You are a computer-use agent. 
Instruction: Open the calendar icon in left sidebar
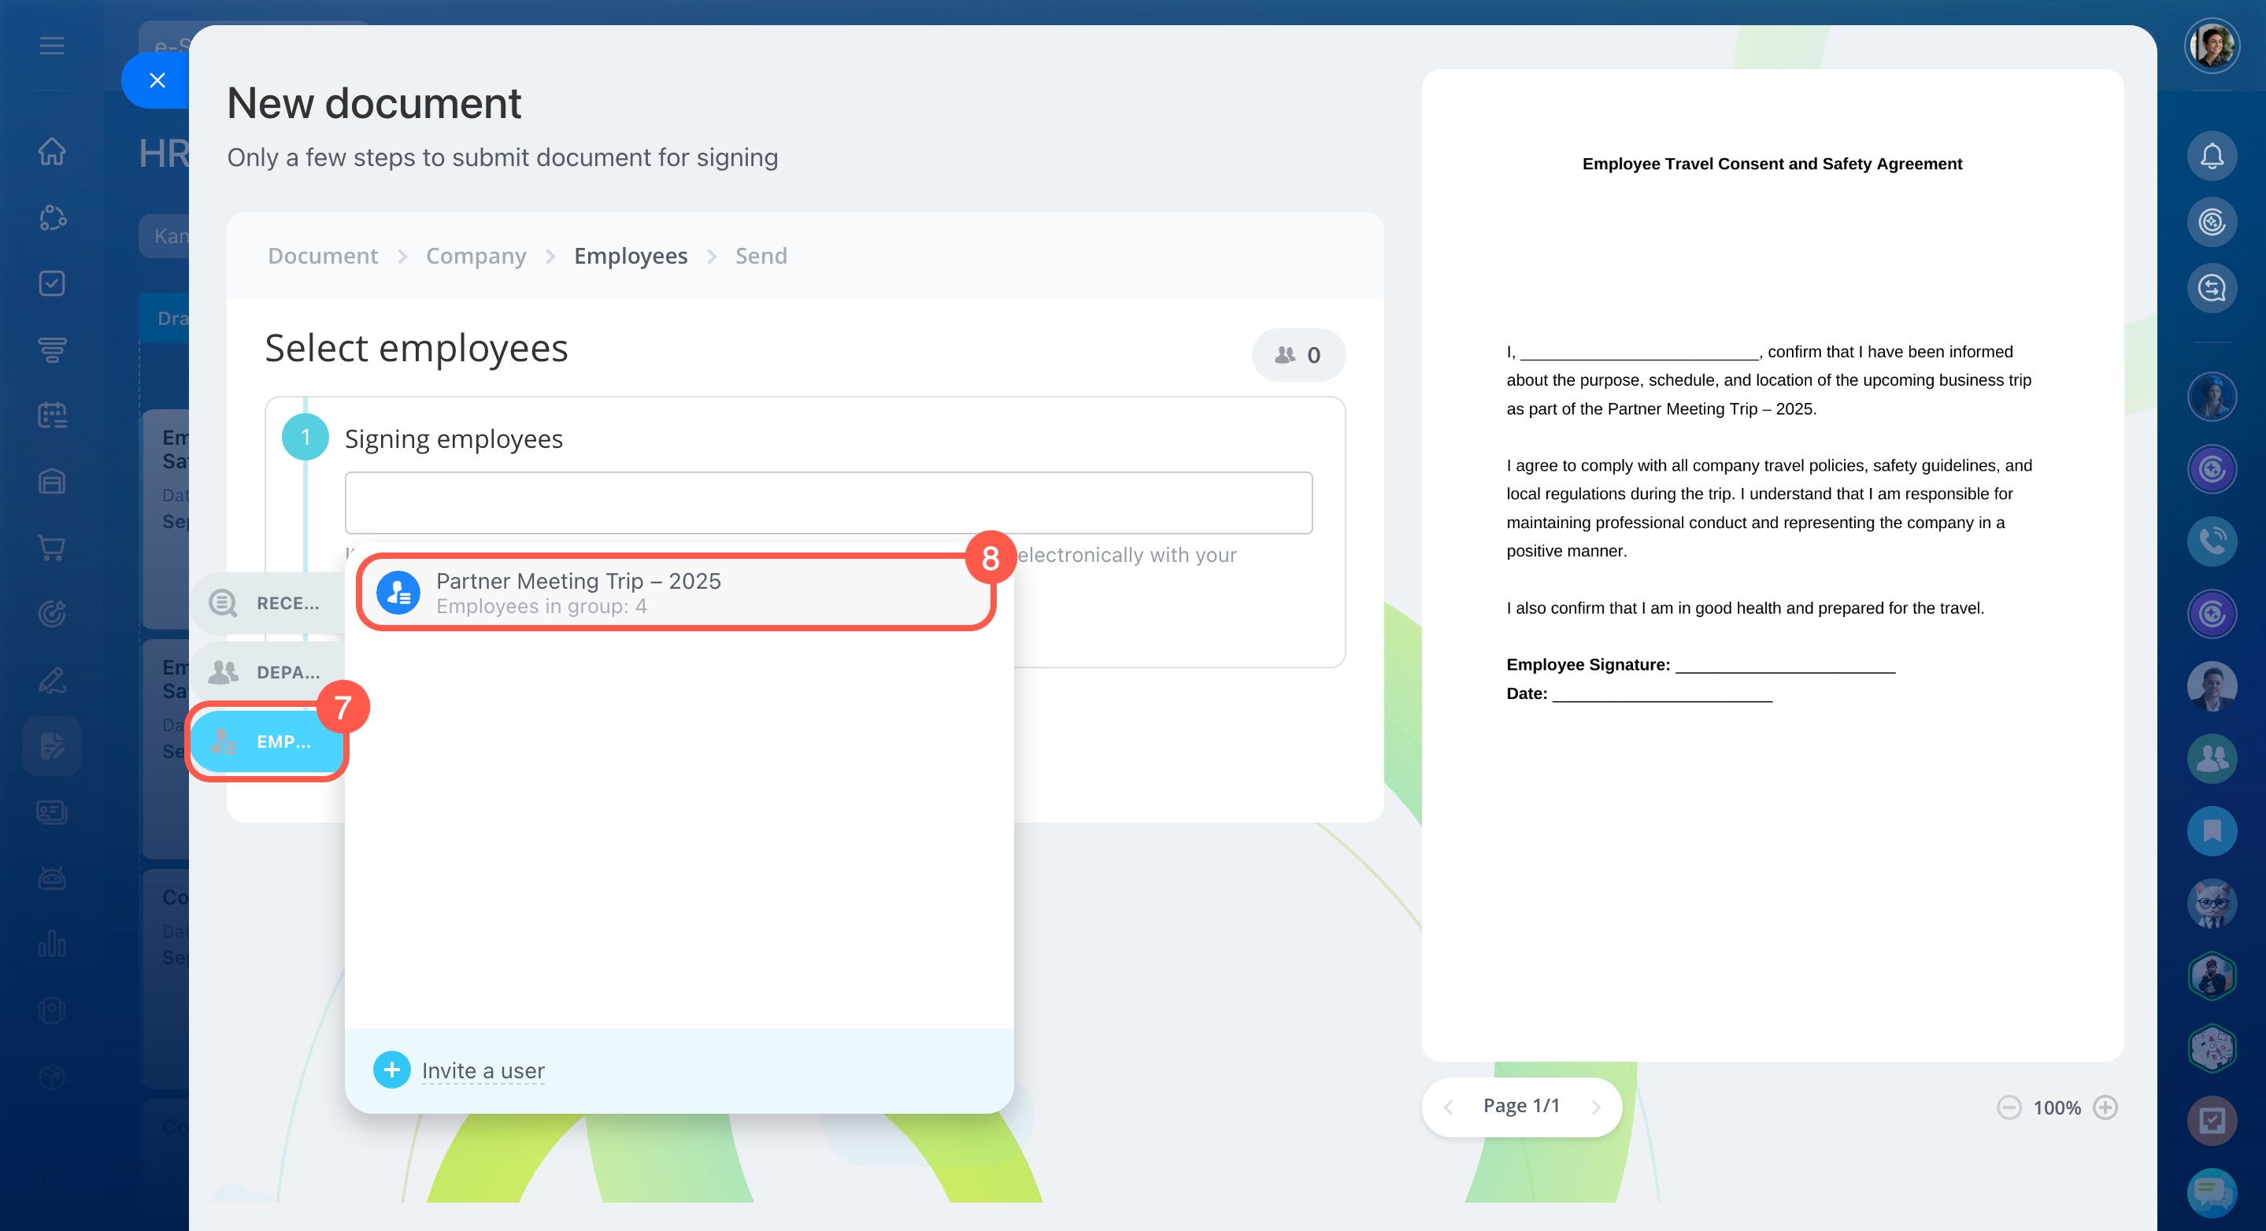point(52,415)
